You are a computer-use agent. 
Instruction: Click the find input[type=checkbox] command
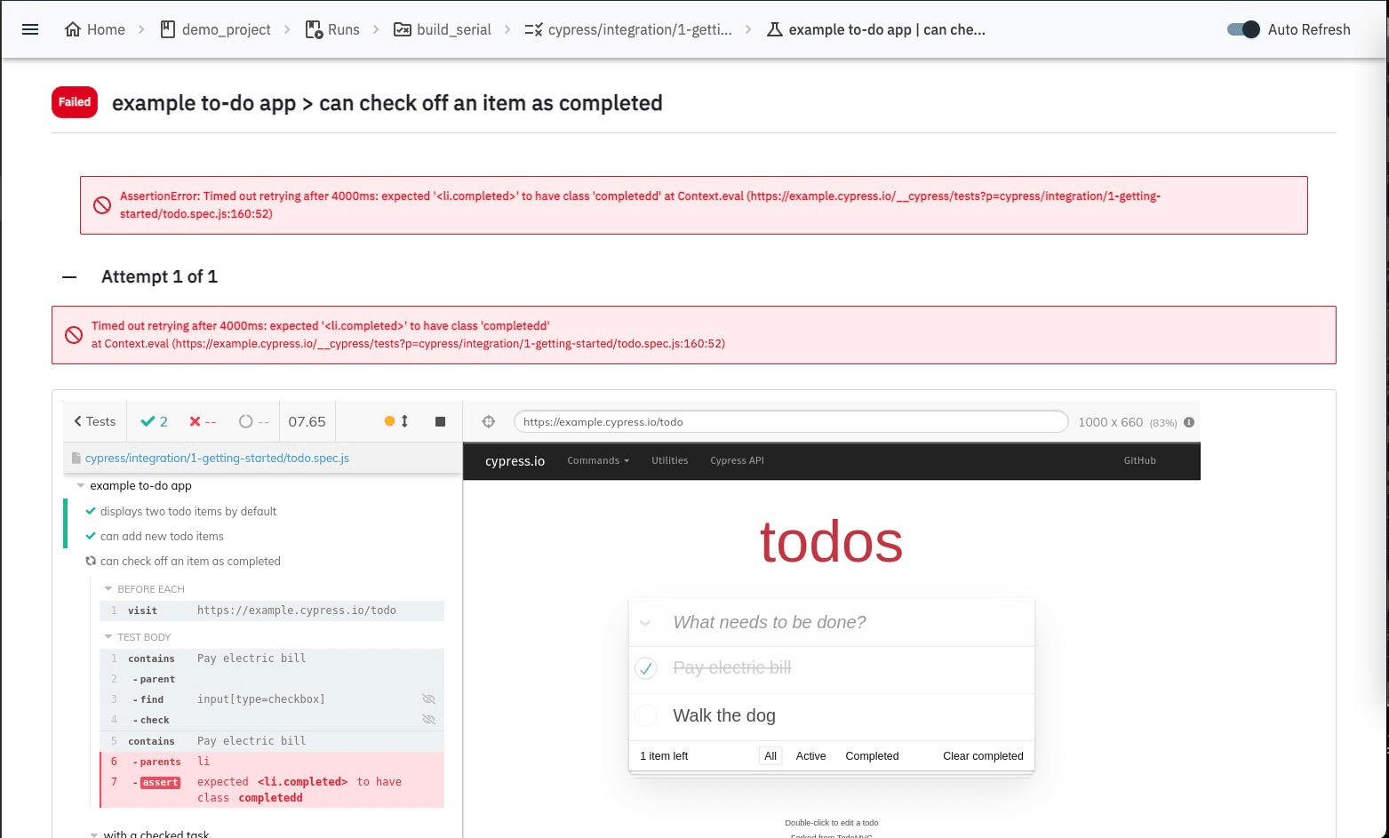(272, 699)
